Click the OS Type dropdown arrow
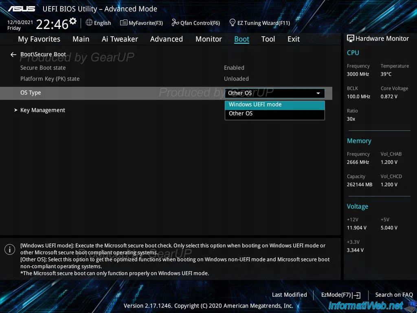The height and width of the screenshot is (313, 417). pyautogui.click(x=318, y=93)
